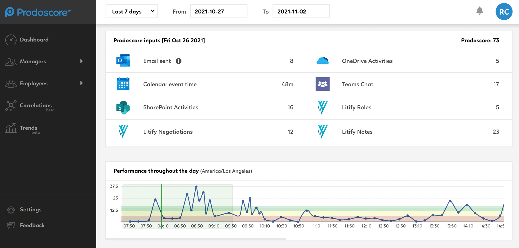
Task: Click the Correlations network icon
Action: tap(11, 106)
